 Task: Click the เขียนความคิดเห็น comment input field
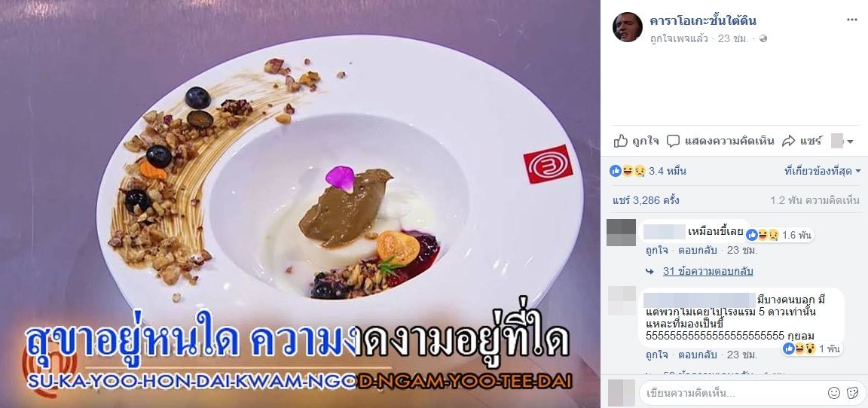click(x=731, y=393)
